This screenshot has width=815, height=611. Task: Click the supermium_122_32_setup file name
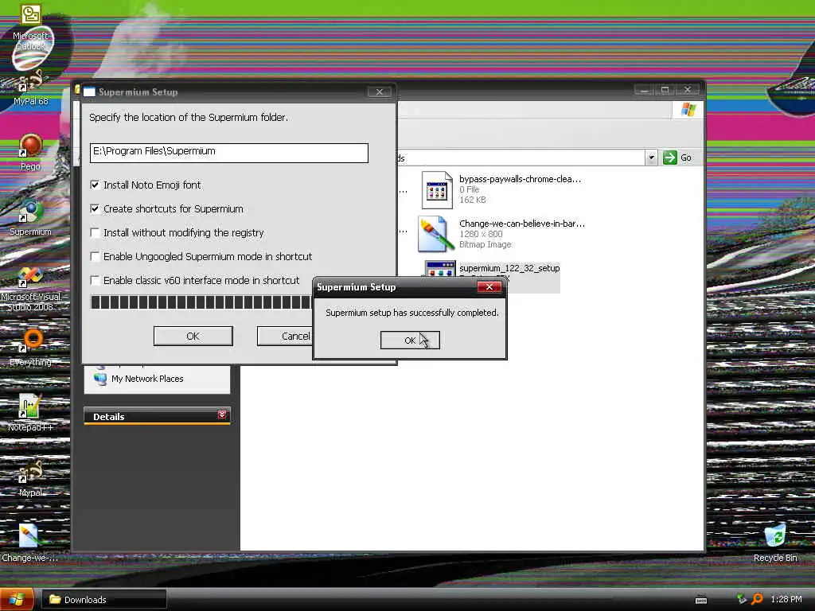(x=509, y=268)
